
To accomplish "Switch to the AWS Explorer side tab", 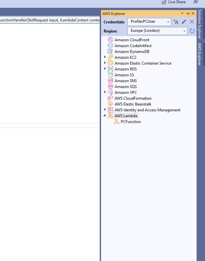I will [x=199, y=54].
